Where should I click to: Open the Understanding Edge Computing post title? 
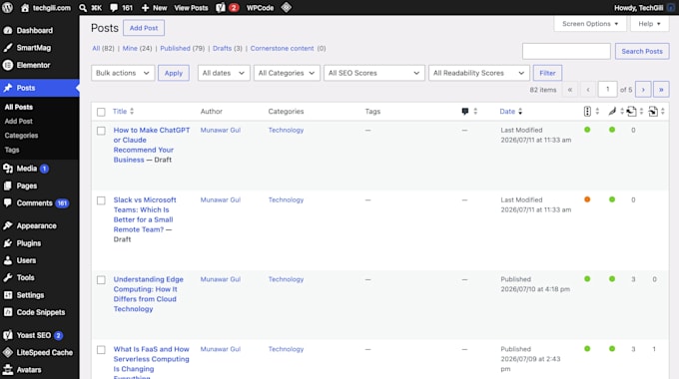(148, 294)
